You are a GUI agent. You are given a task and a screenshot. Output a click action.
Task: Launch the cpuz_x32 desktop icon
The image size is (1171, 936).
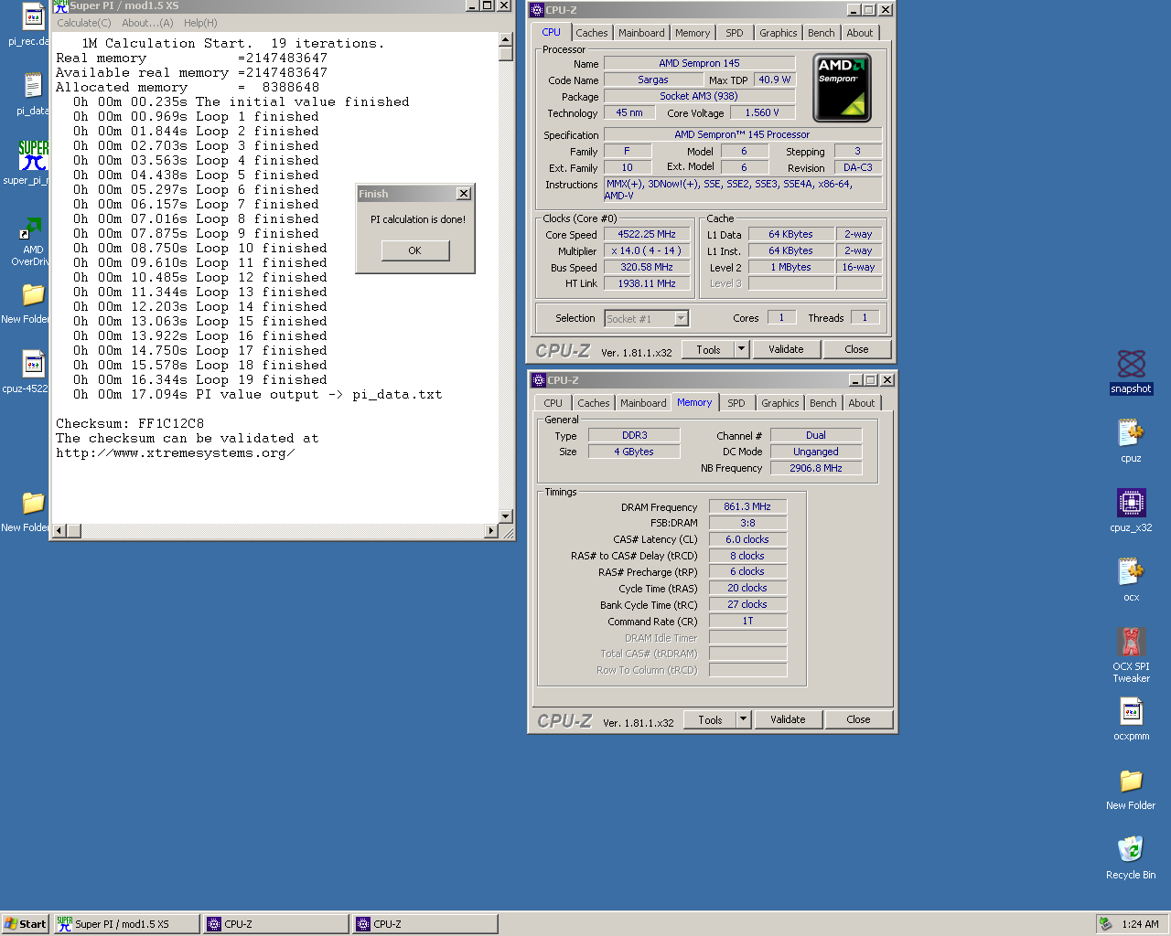(1131, 503)
